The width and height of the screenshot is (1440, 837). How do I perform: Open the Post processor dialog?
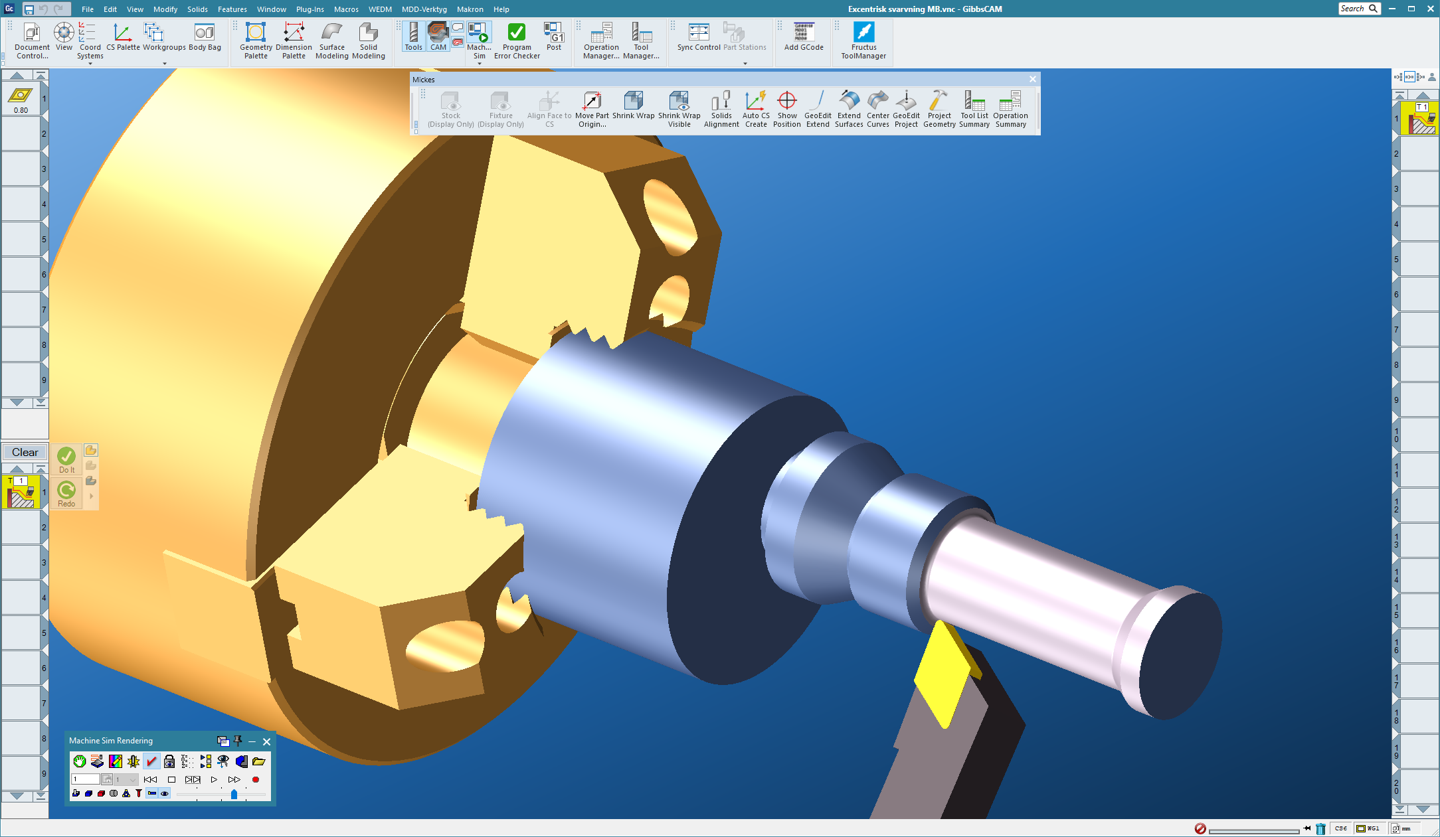pyautogui.click(x=554, y=37)
